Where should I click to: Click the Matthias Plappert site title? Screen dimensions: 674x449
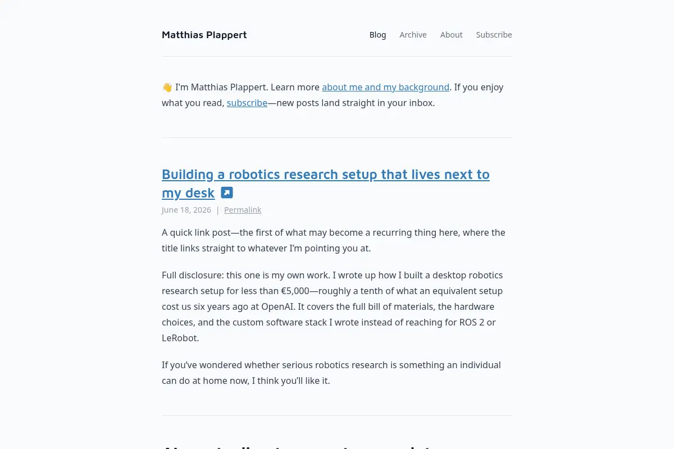204,35
